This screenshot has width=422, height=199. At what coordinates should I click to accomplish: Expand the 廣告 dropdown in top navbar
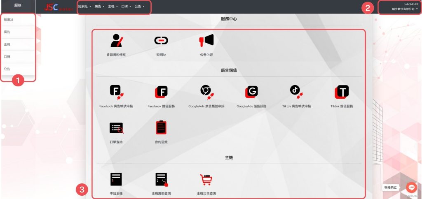click(x=99, y=7)
